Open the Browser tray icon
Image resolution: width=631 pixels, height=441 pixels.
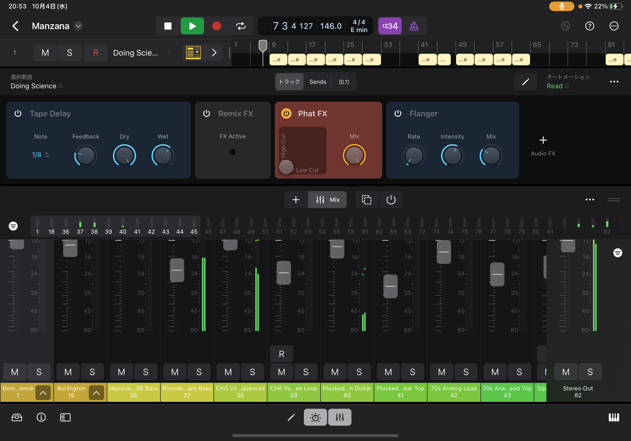17,417
